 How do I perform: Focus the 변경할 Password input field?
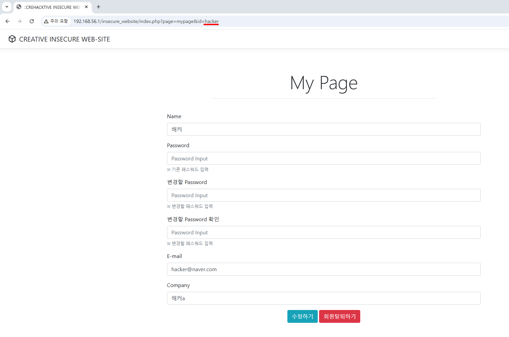pyautogui.click(x=323, y=195)
